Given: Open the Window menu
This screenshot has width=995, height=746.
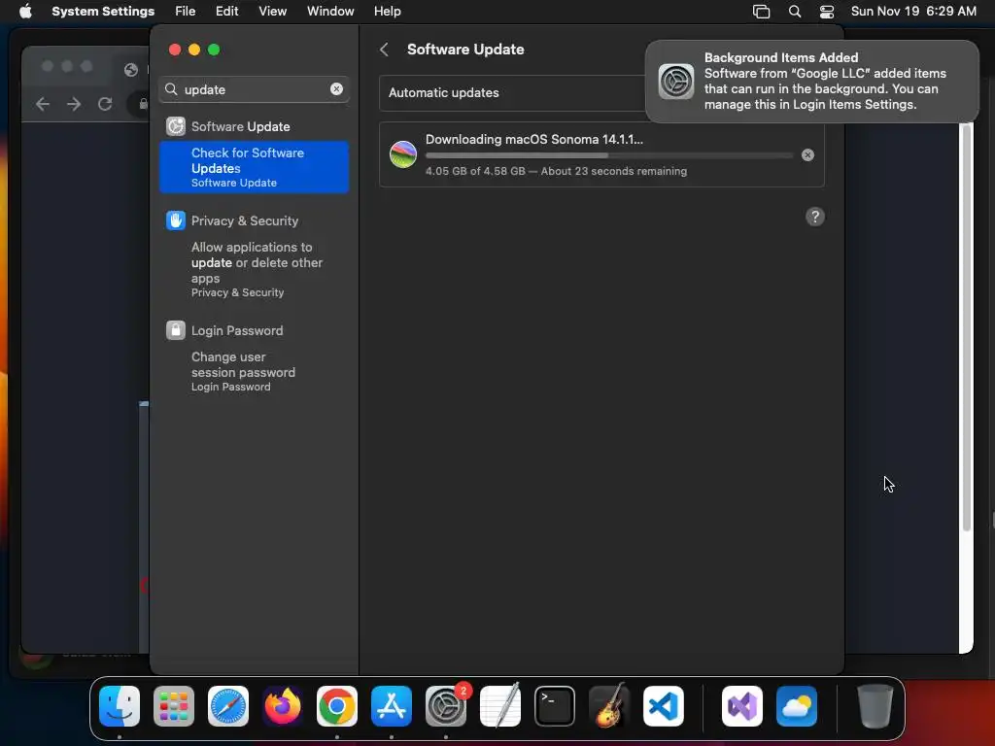Looking at the screenshot, I should coord(330,12).
